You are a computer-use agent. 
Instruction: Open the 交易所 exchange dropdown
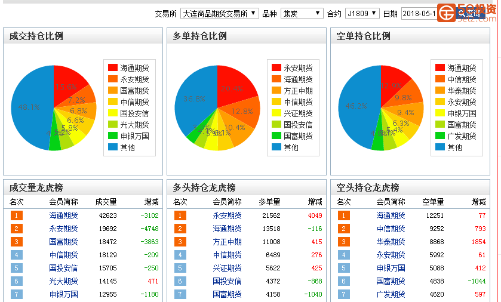tap(219, 13)
